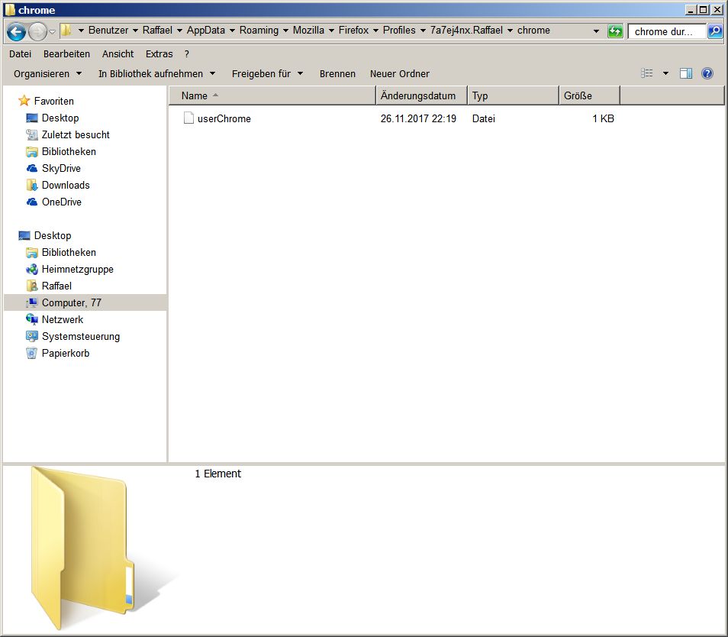Viewport: 728px width, 637px height.
Task: Click the Neuer Ordner button
Action: (400, 74)
